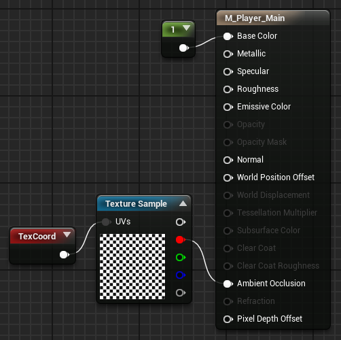This screenshot has height=340, width=341.
Task: Click the Metallic label
Action: [251, 54]
